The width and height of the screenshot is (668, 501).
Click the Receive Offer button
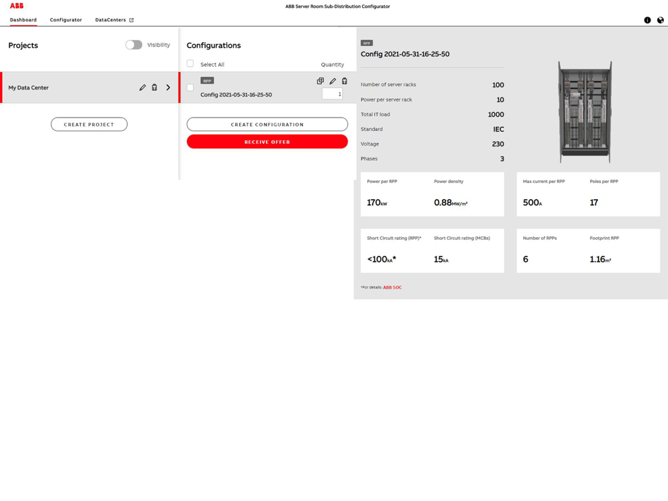click(x=267, y=142)
